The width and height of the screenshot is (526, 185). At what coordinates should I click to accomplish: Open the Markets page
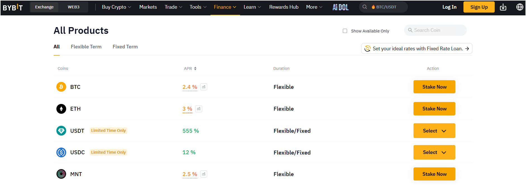[x=148, y=7]
